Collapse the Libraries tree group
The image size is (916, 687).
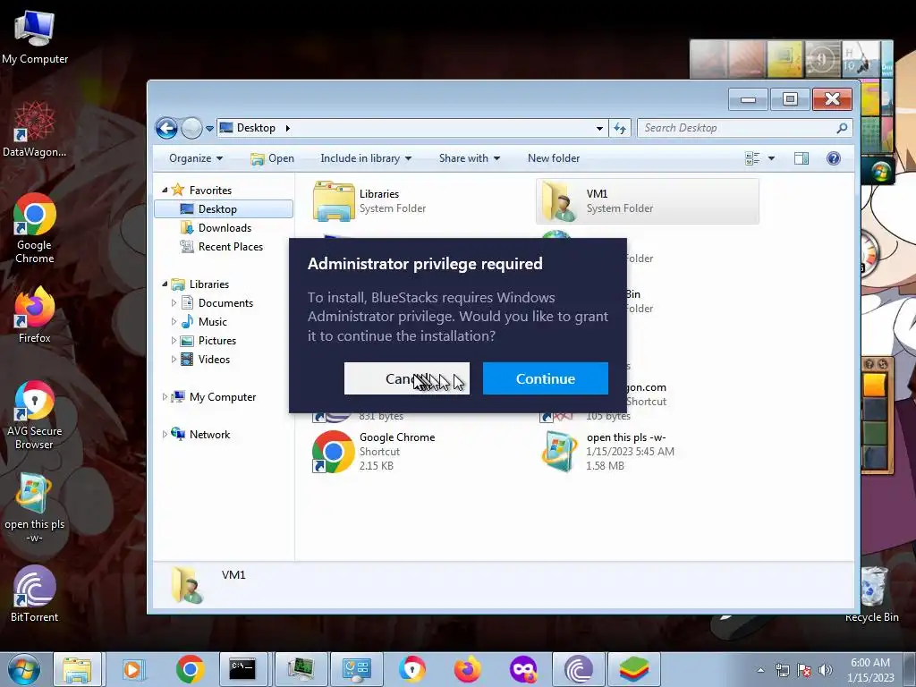(x=165, y=284)
